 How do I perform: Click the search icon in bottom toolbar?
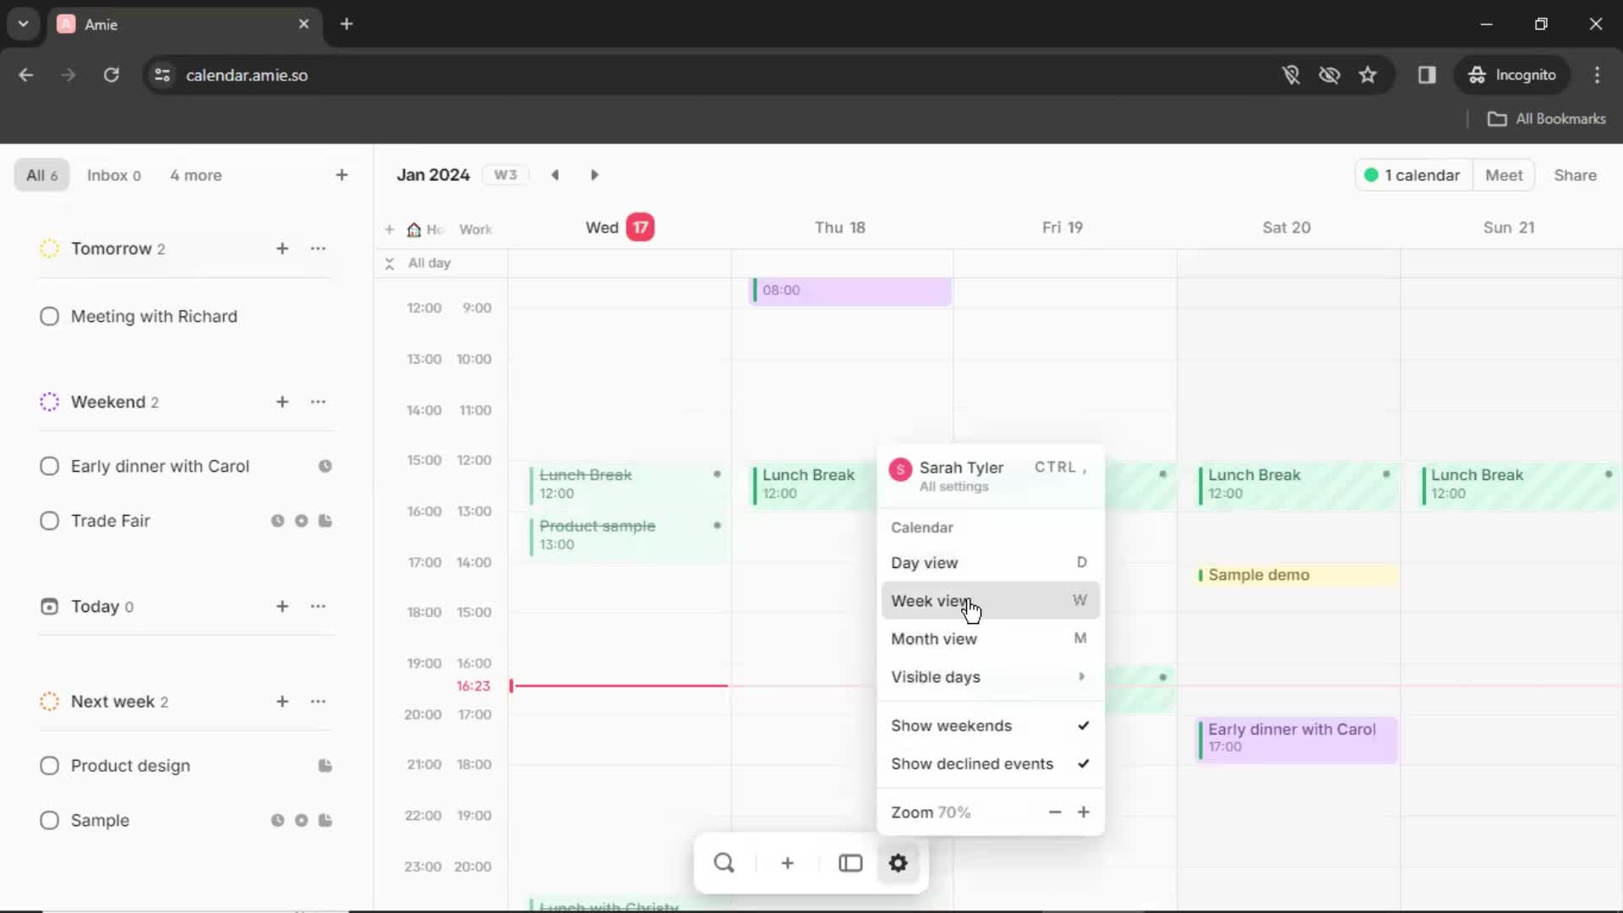[x=724, y=863]
